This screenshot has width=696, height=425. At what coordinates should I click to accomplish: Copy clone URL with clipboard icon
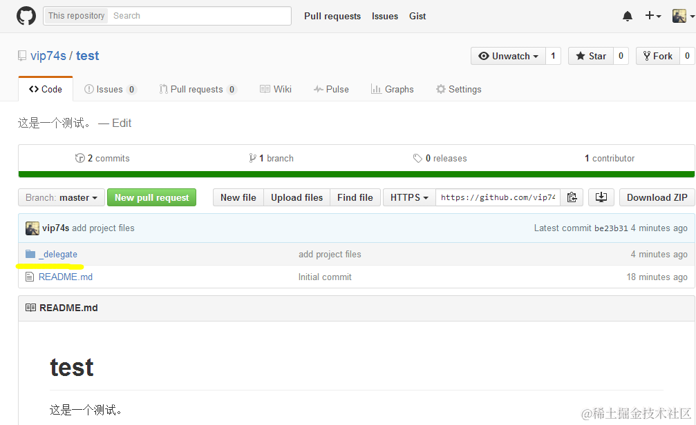(x=572, y=197)
